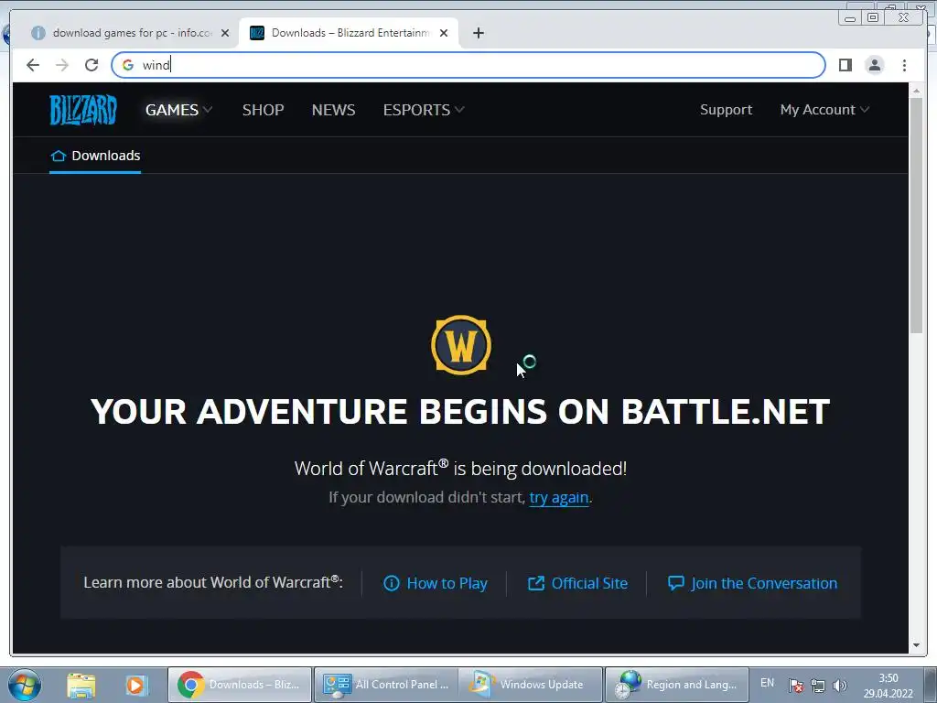Reload the page with the refresh icon
Screen dimensions: 937x703
pyautogui.click(x=92, y=65)
